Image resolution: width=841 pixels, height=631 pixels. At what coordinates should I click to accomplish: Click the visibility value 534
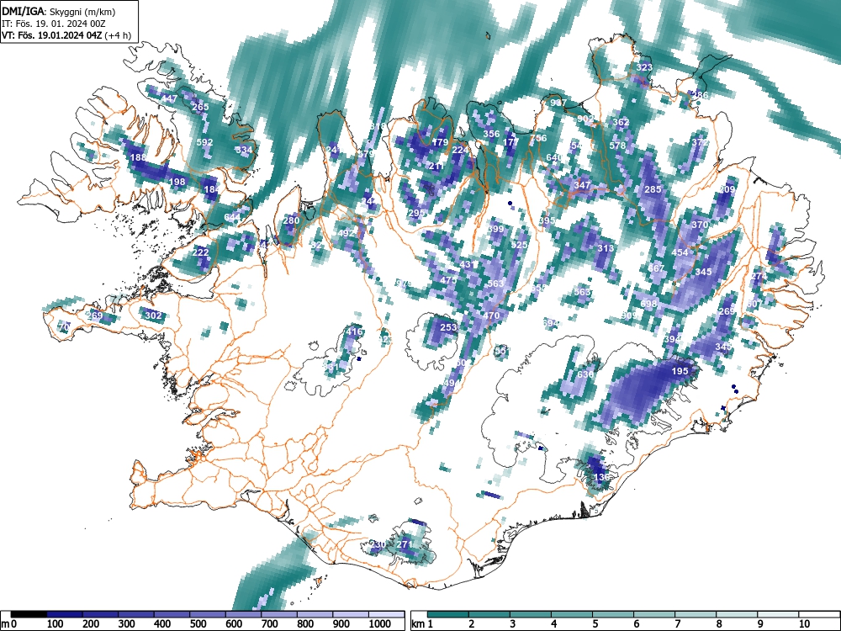244,150
